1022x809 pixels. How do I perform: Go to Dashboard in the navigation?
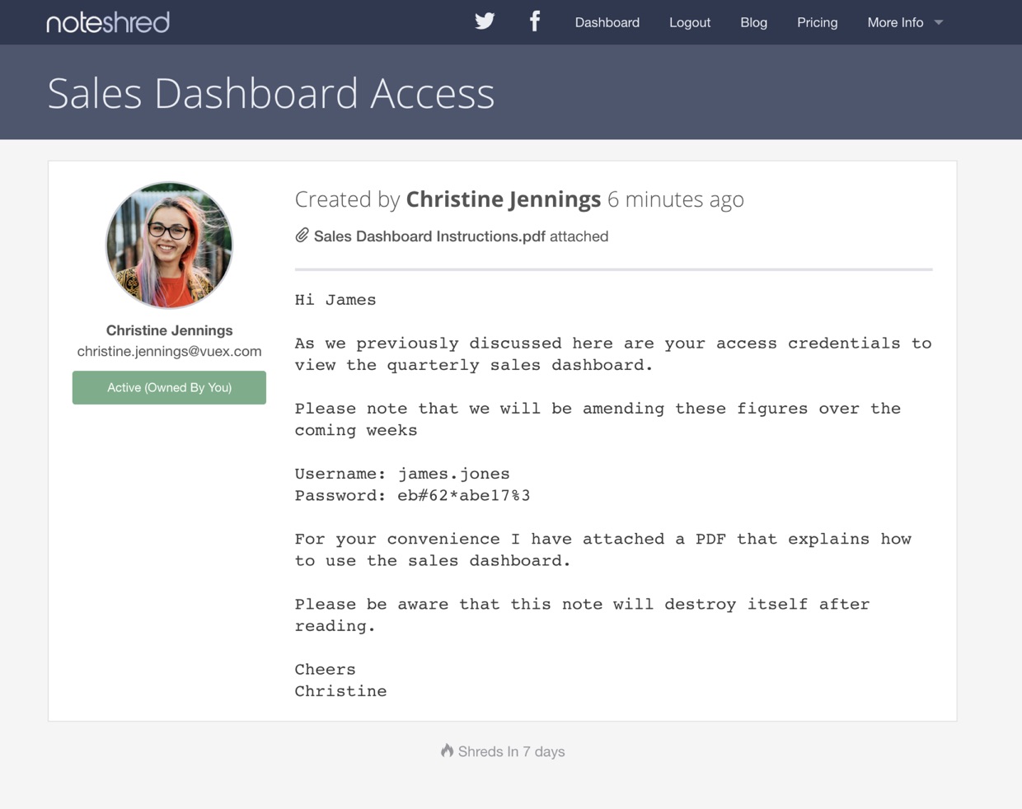click(x=607, y=22)
